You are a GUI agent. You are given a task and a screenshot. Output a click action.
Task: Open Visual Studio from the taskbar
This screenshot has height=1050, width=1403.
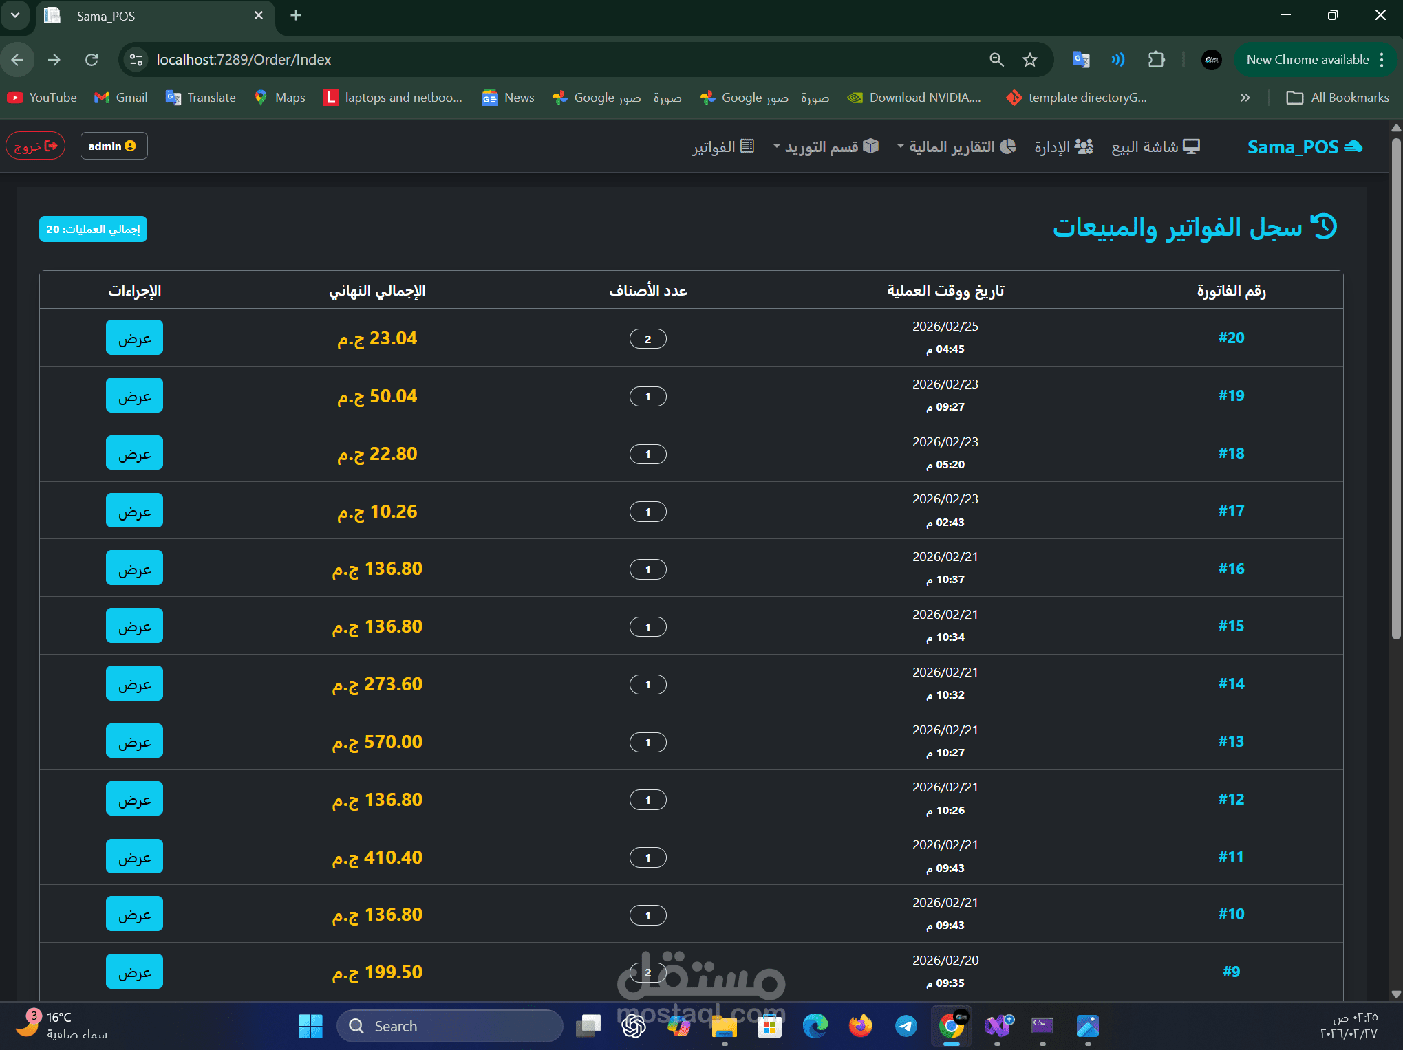(x=998, y=1026)
